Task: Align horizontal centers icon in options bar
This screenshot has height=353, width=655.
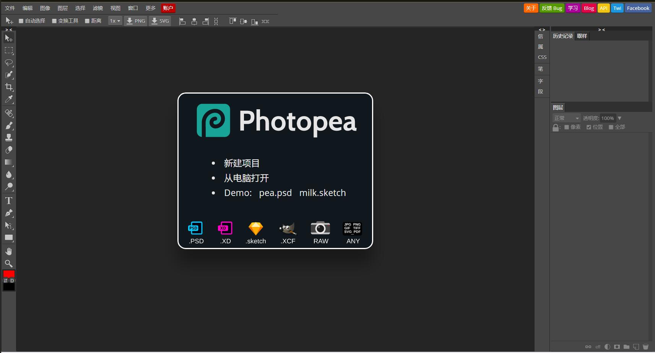Action: 194,21
